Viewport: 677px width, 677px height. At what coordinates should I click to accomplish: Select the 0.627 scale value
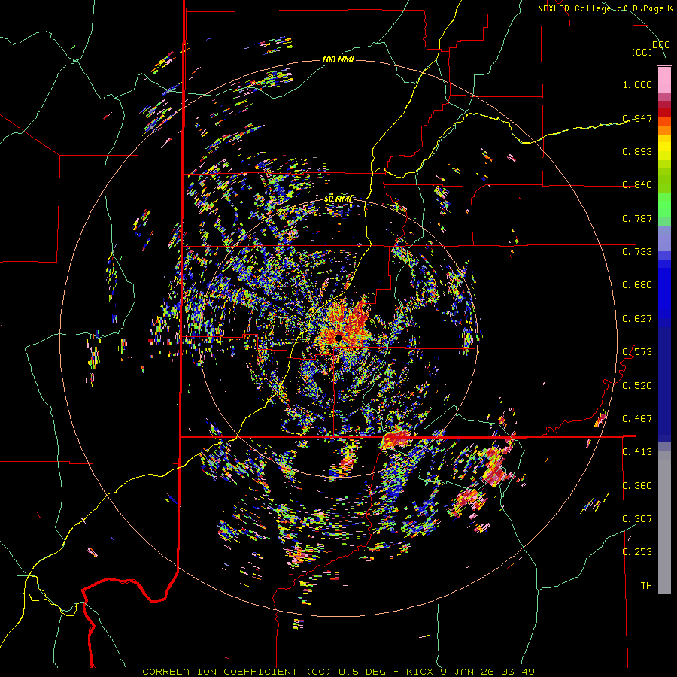(637, 319)
